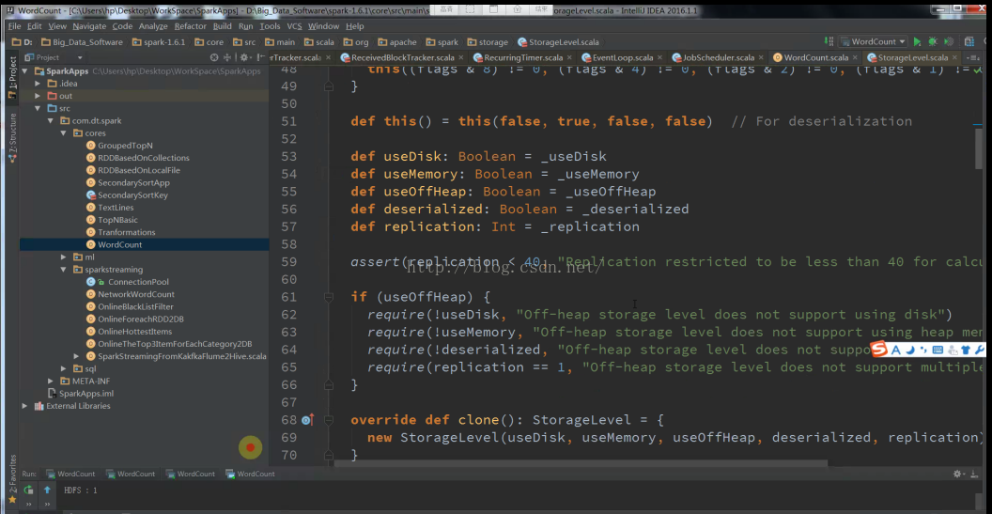Screen dimensions: 992x514
Task: Select the last WordCount run tab
Action: (250, 474)
